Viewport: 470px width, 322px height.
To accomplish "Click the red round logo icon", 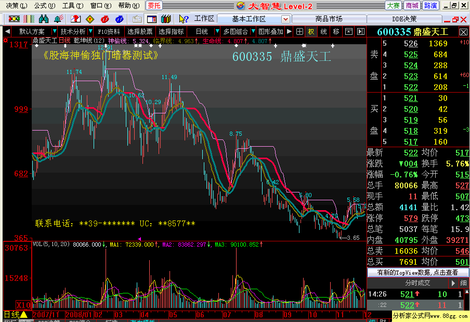I will (x=105, y=19).
